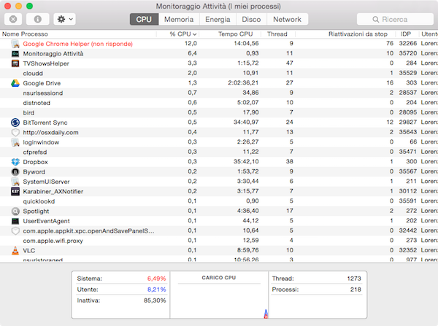Click the Monitoraggio Attività process icon

tap(15, 53)
